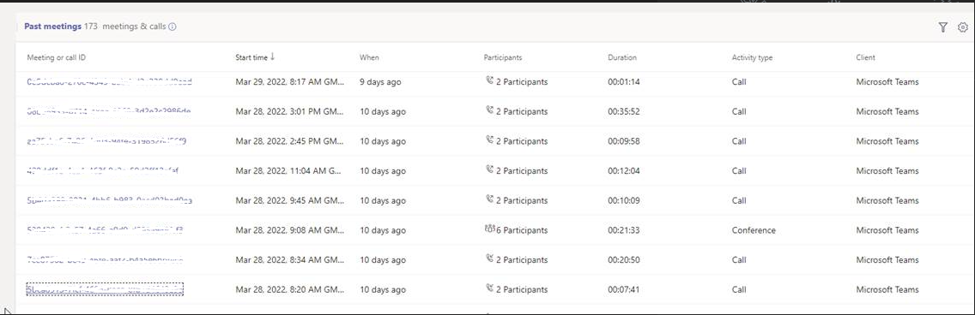Open the filter icon for past meetings
The height and width of the screenshot is (315, 975).
click(942, 27)
